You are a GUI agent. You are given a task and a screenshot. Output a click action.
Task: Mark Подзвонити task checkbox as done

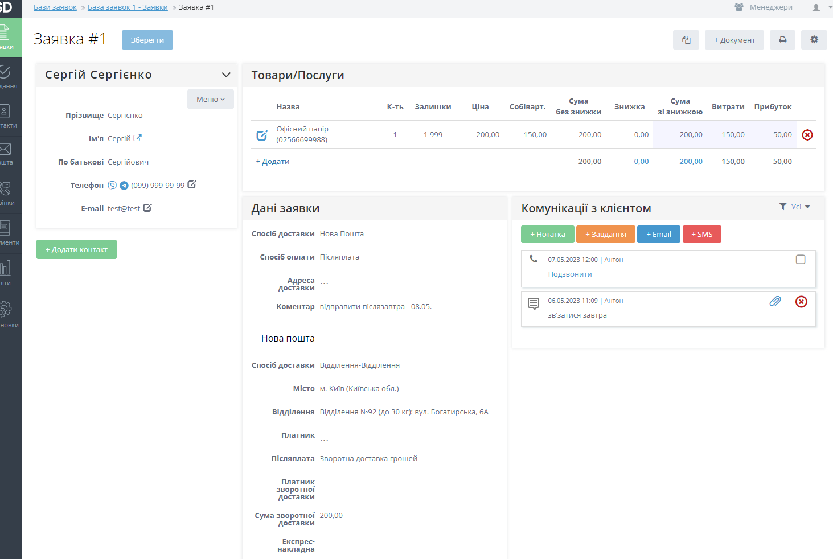point(800,260)
